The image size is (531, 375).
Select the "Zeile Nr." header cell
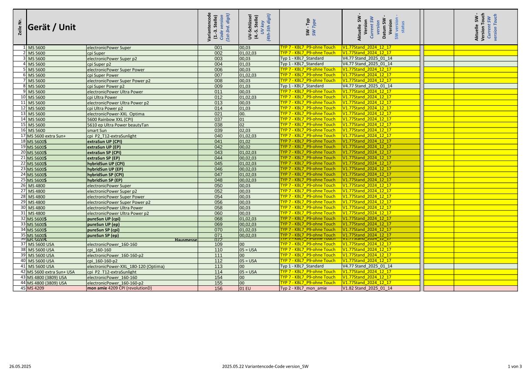20,27
